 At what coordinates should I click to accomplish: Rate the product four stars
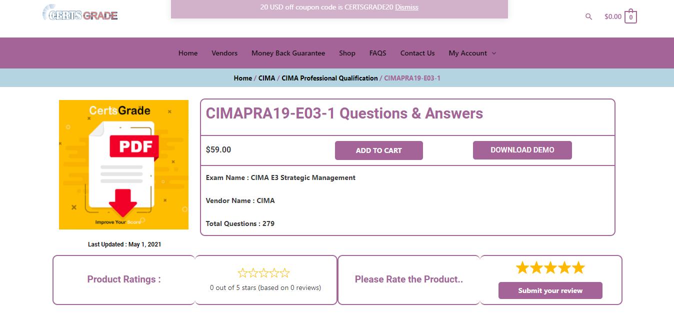click(564, 267)
